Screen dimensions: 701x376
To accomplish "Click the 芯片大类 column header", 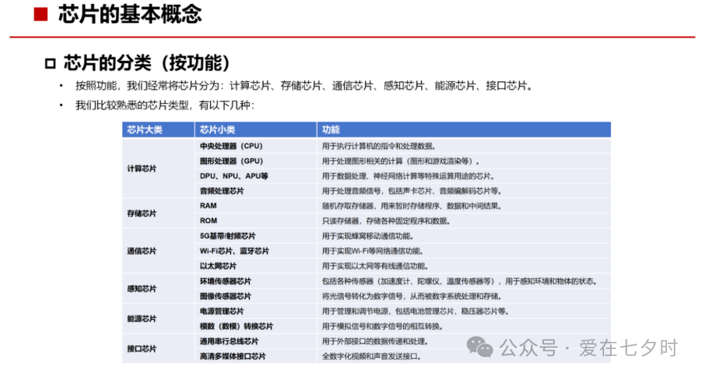I will click(145, 130).
